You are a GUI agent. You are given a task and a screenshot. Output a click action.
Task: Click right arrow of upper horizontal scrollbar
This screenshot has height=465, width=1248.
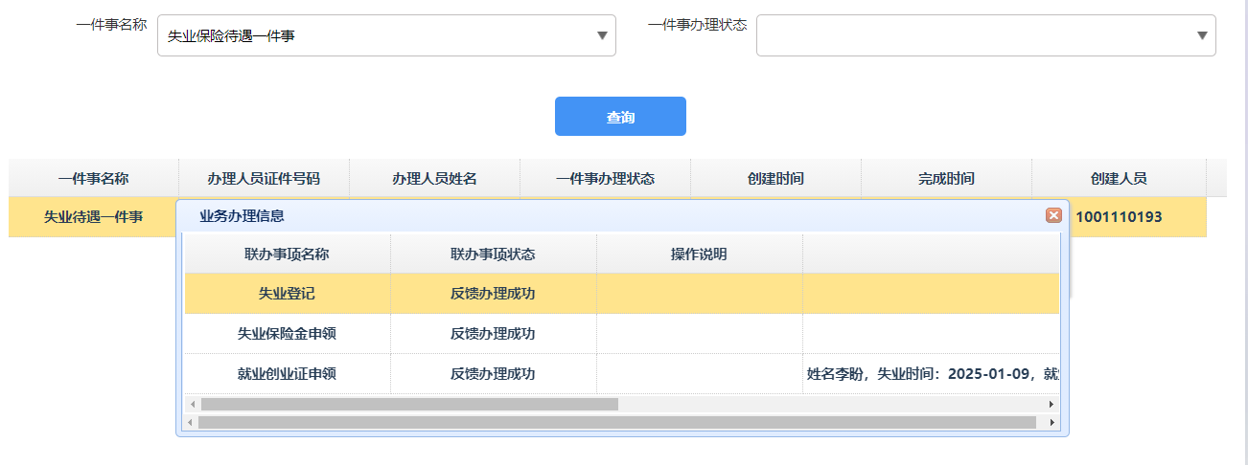click(1052, 405)
